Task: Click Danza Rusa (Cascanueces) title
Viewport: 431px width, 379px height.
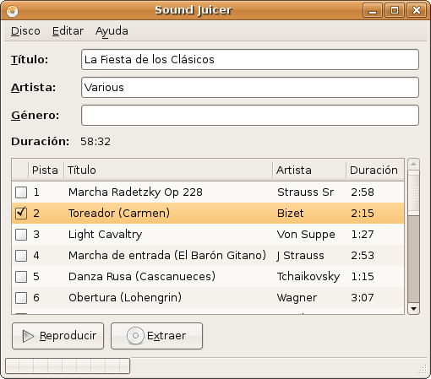Action: [x=142, y=277]
